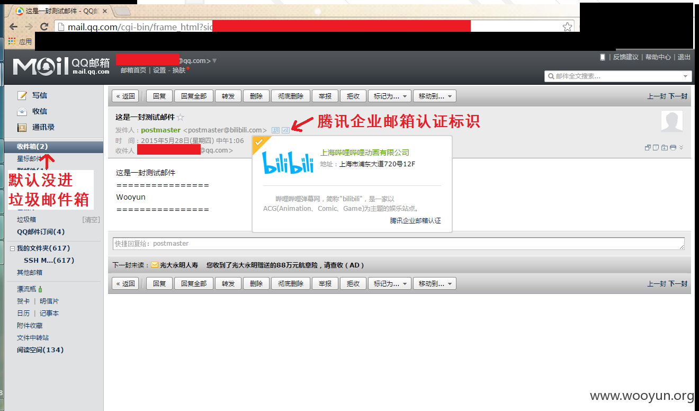Click 删除 delete button in upper toolbar

pyautogui.click(x=256, y=96)
